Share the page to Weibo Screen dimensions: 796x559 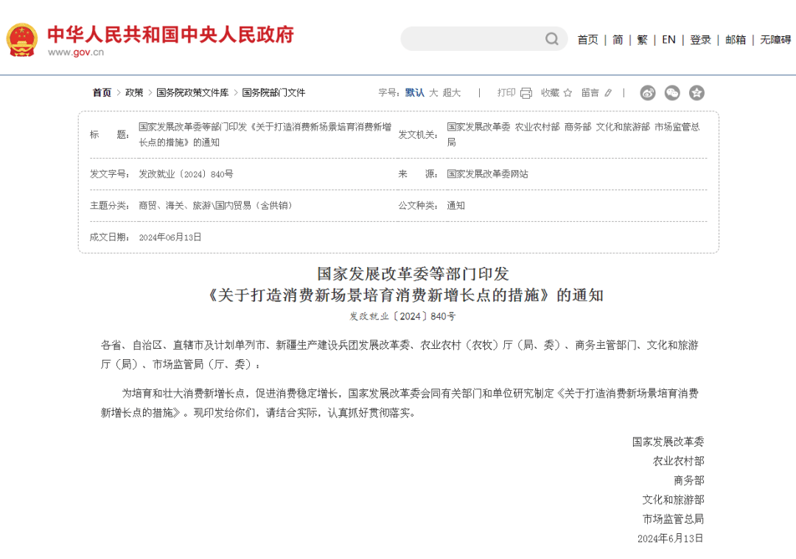pos(647,93)
